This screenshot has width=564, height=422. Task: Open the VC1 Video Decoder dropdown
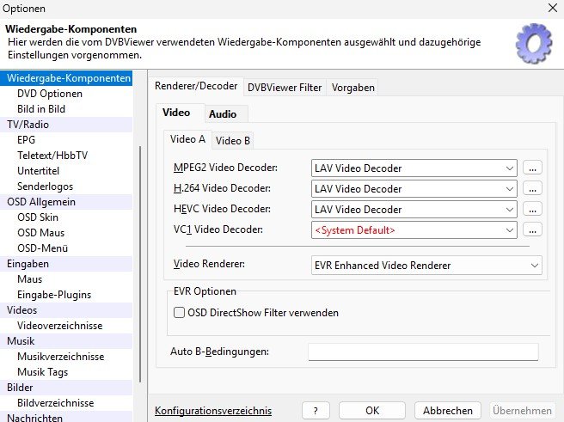pos(414,229)
